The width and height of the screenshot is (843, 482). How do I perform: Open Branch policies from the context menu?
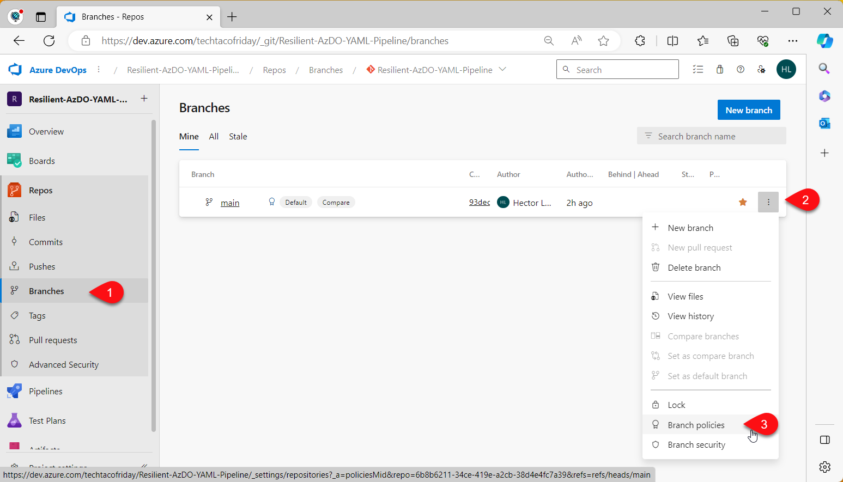711,425
